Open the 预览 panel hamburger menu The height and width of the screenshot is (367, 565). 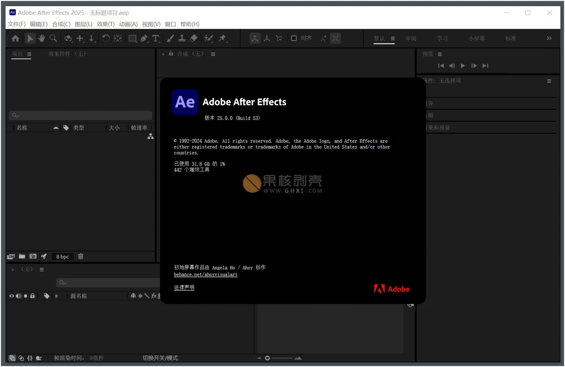coord(440,54)
